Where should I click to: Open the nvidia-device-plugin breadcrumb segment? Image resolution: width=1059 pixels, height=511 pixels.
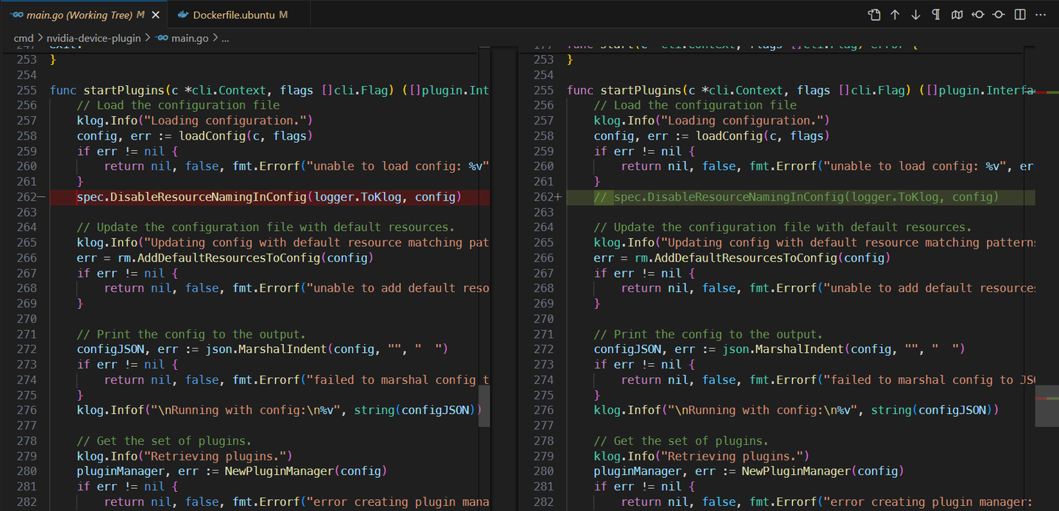(x=93, y=38)
